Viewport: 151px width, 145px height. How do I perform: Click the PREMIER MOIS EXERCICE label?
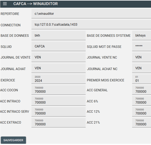click(x=105, y=80)
